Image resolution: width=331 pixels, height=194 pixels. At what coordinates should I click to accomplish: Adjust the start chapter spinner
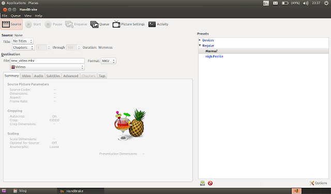click(43, 48)
